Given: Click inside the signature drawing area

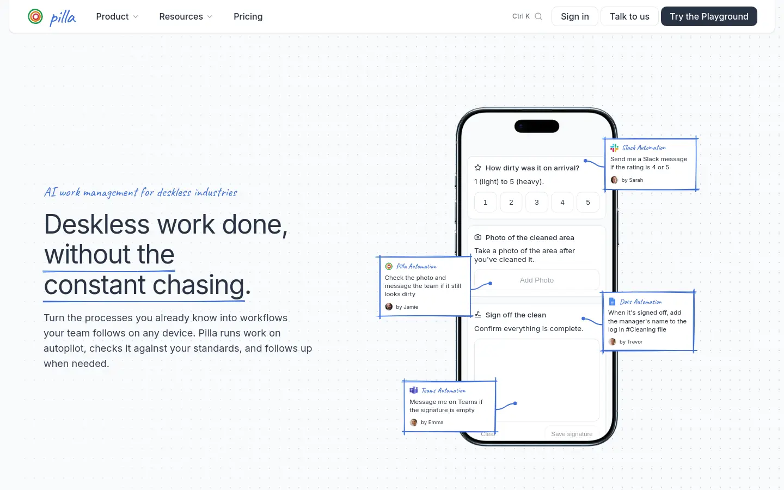Looking at the screenshot, I should [537, 380].
